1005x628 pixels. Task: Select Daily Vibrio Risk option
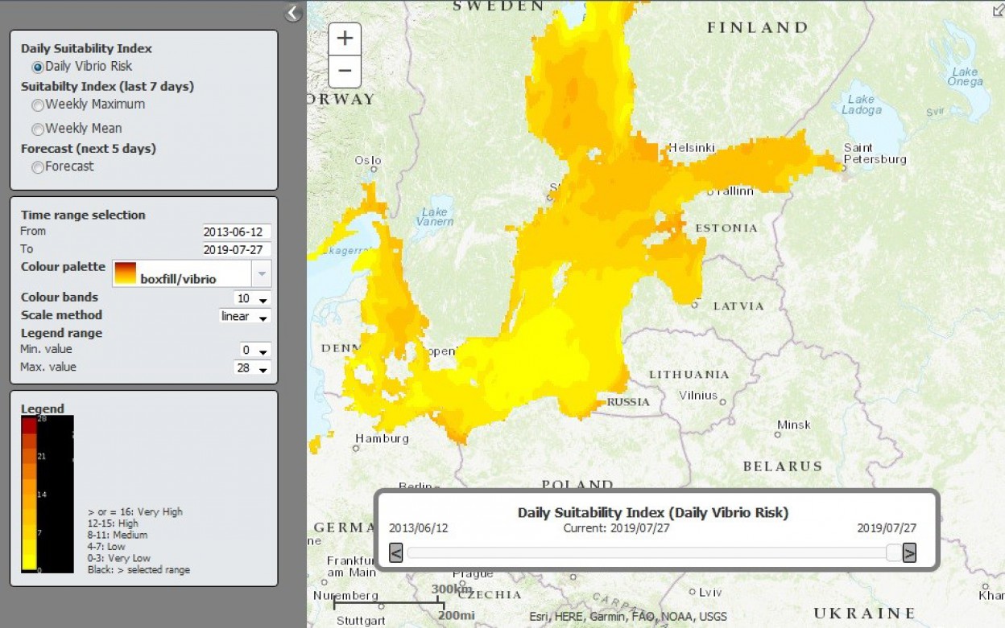(38, 67)
